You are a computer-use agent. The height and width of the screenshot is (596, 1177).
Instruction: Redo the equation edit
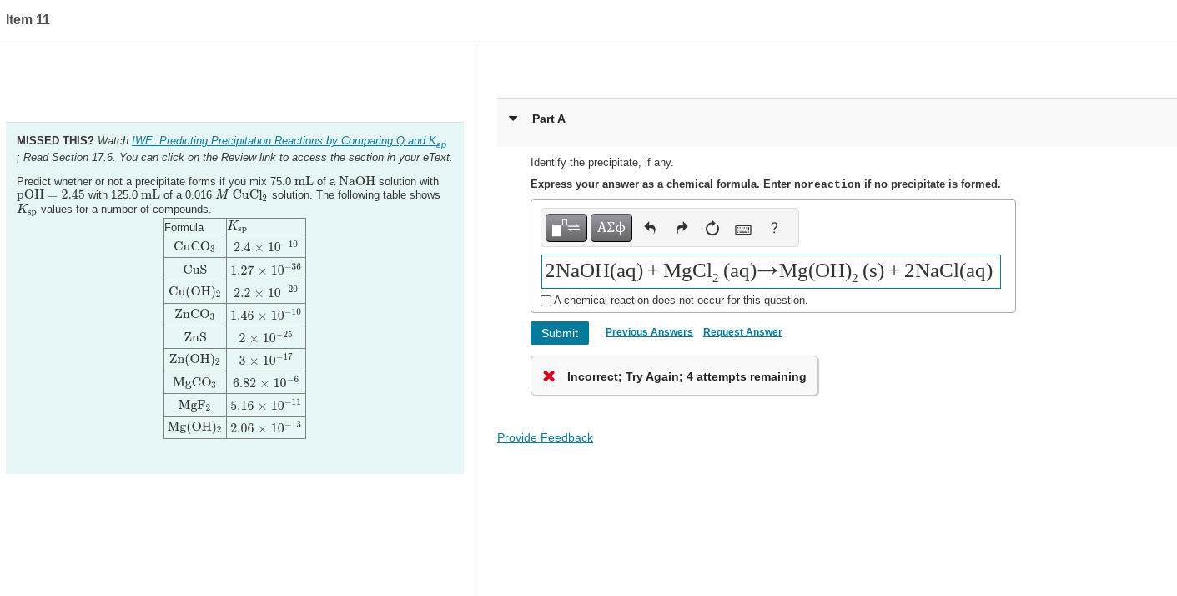point(681,227)
